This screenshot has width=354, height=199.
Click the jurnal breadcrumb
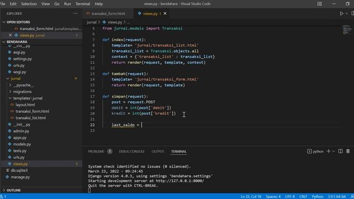click(x=91, y=22)
